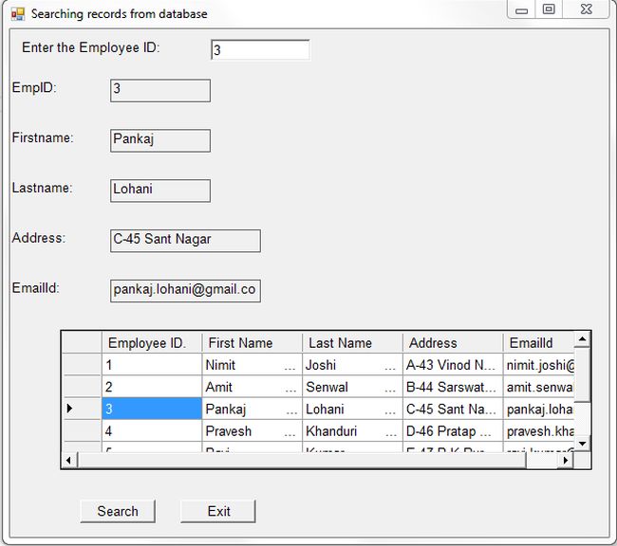
Task: Click highlighted cell with Employee ID 3
Action: (x=152, y=409)
